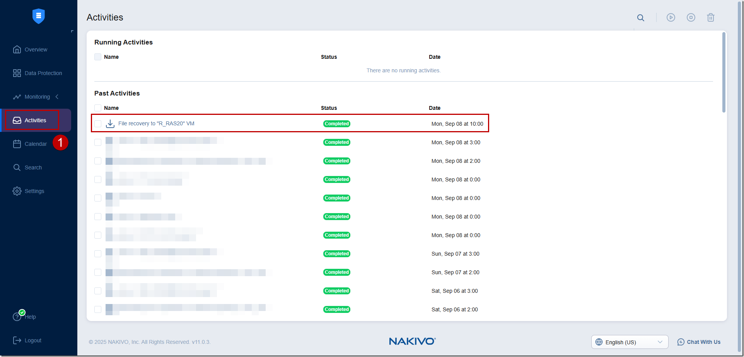Click Completed badge for Mon, Sep 08 3:00
This screenshot has width=744, height=357.
click(x=337, y=142)
